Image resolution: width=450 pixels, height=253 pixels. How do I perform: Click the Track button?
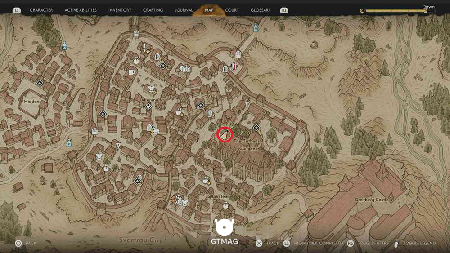(x=267, y=243)
